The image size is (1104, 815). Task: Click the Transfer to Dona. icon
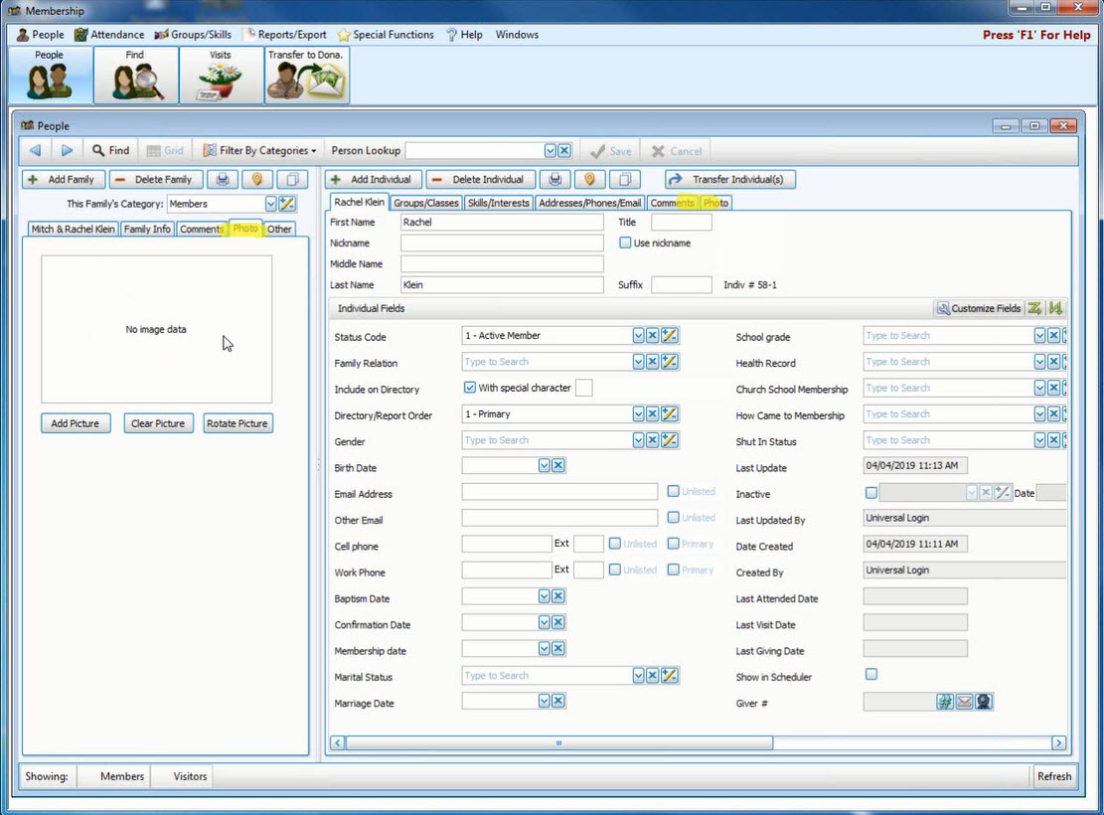pyautogui.click(x=306, y=76)
